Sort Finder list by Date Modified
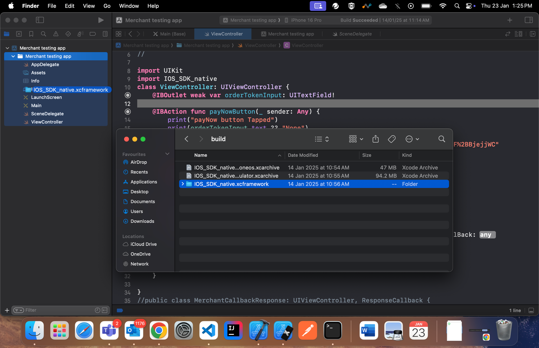Image resolution: width=539 pixels, height=348 pixels. [x=303, y=155]
